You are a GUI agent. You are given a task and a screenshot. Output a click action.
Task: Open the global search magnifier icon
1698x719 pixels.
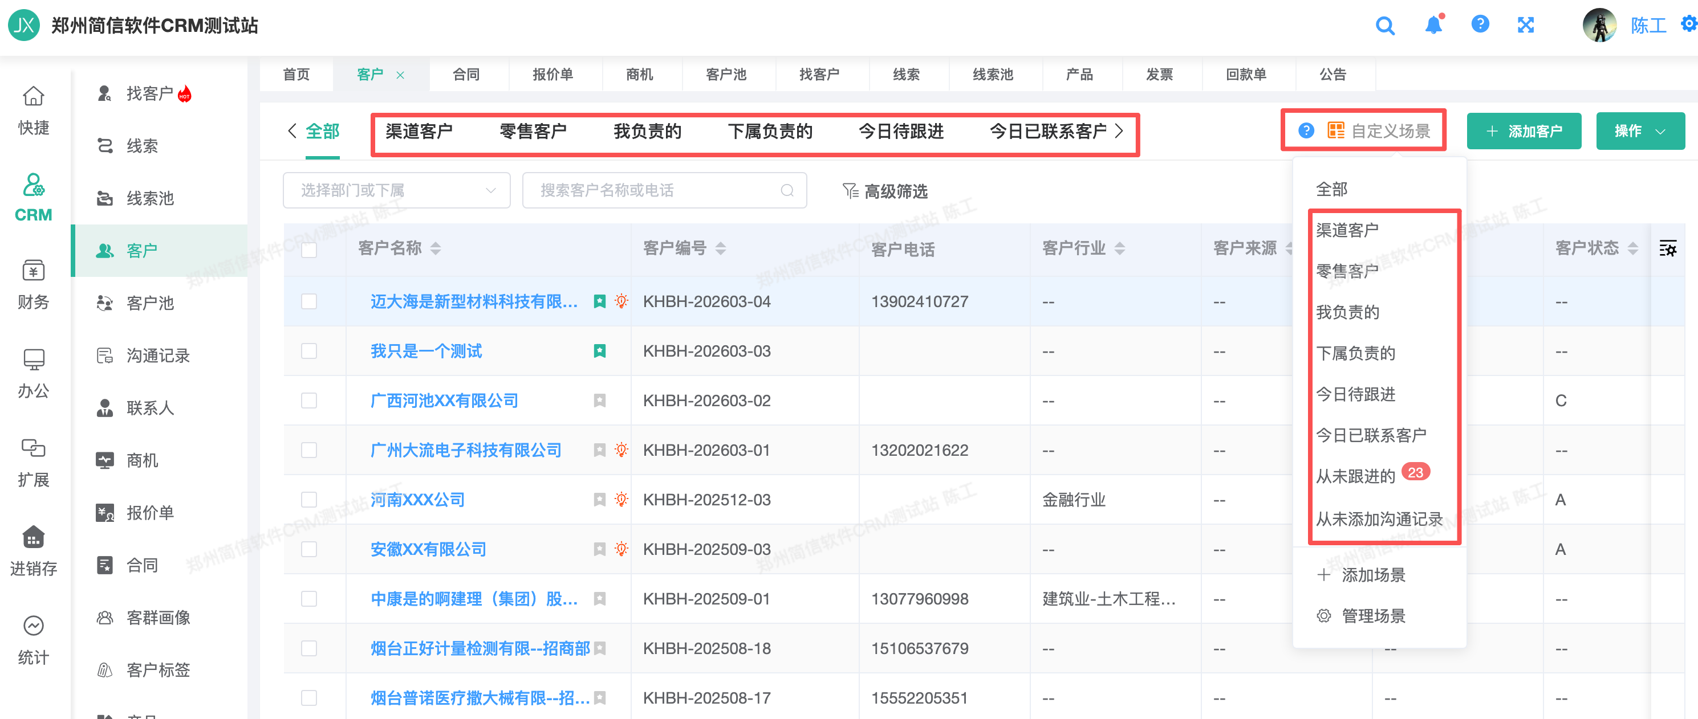point(1385,26)
